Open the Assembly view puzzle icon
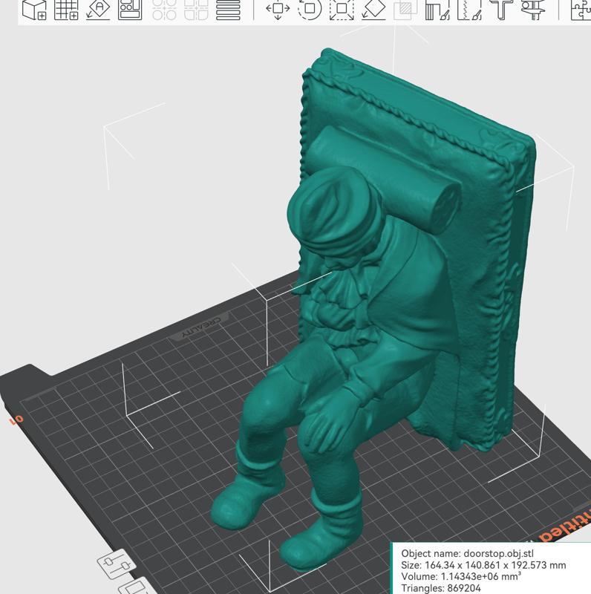 click(x=581, y=10)
